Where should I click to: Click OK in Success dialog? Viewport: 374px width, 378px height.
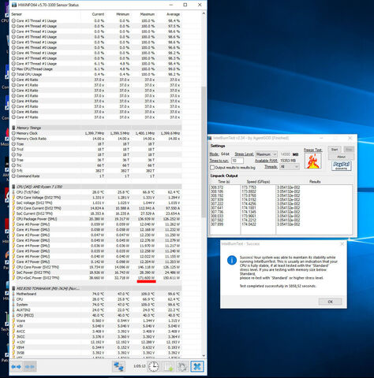(x=330, y=302)
